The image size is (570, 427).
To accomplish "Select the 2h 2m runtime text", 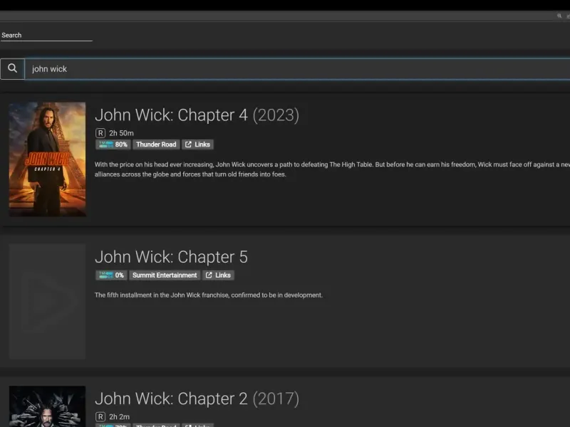I will 119,417.
